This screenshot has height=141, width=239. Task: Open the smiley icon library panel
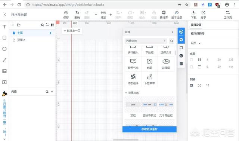pyautogui.click(x=181, y=56)
